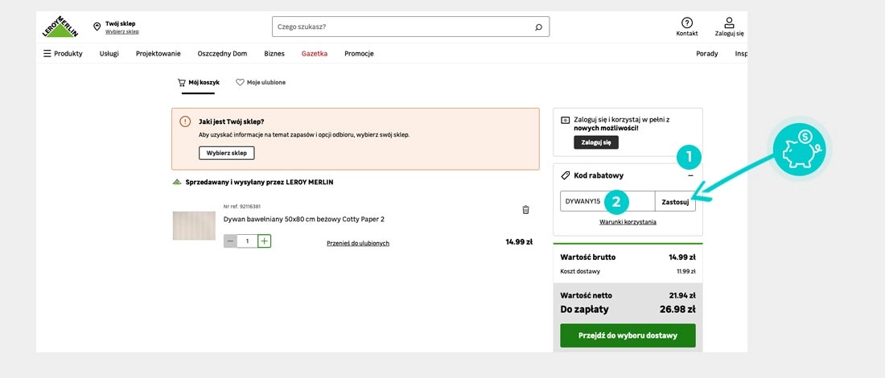Screen dimensions: 885x378
Task: Click the store location pin icon
Action: [x=97, y=27]
